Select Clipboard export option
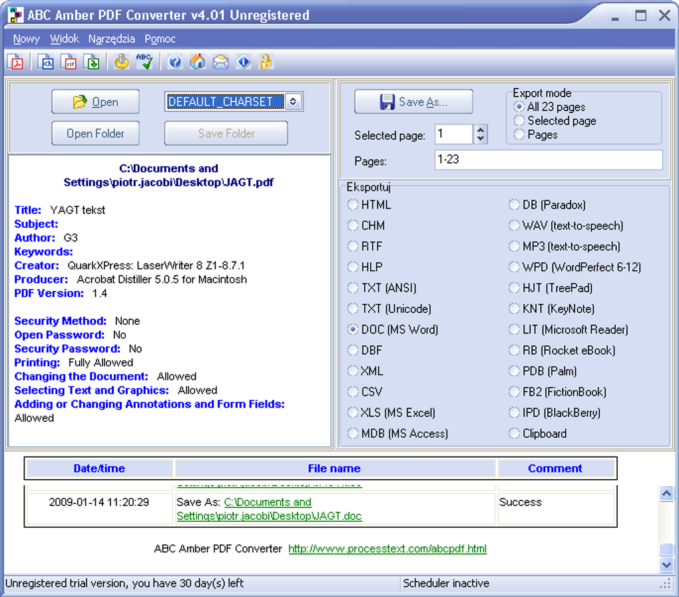This screenshot has width=679, height=597. tap(538, 433)
